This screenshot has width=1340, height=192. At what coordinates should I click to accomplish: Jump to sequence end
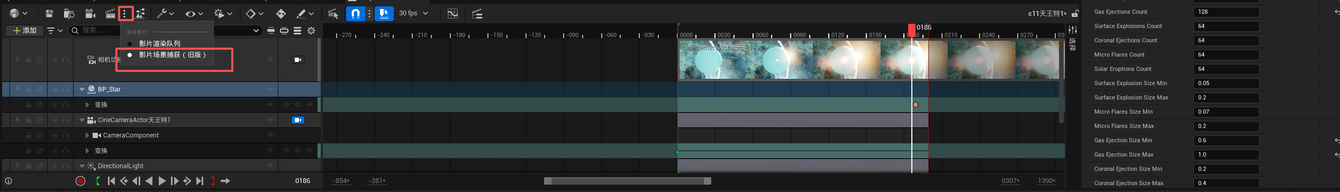coord(200,181)
